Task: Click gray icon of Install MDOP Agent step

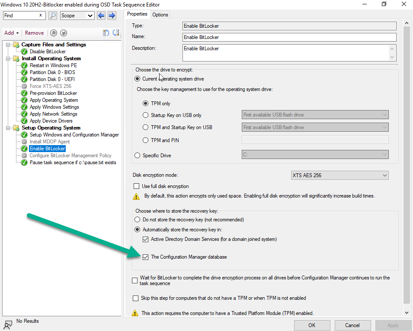Action: 24,142
